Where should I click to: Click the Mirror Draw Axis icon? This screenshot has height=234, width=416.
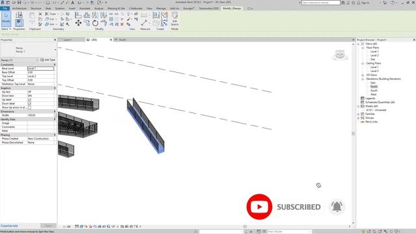pyautogui.click(x=103, y=15)
